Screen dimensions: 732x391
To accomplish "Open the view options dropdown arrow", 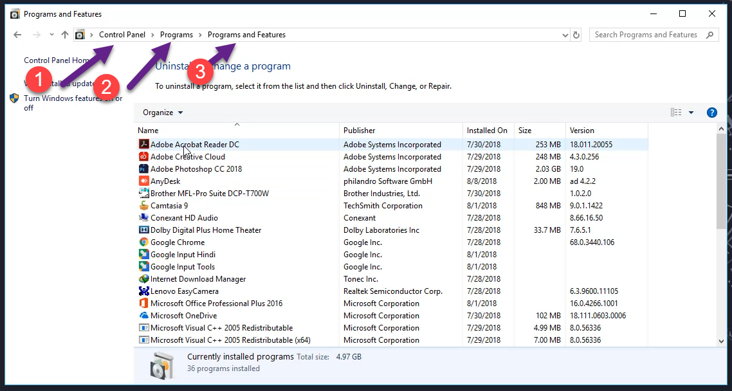I will point(691,113).
